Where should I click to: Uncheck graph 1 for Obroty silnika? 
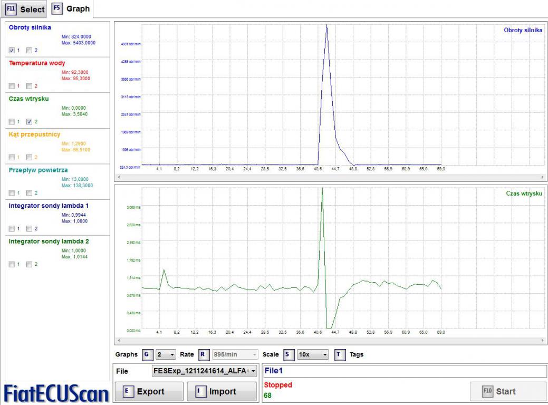click(12, 50)
